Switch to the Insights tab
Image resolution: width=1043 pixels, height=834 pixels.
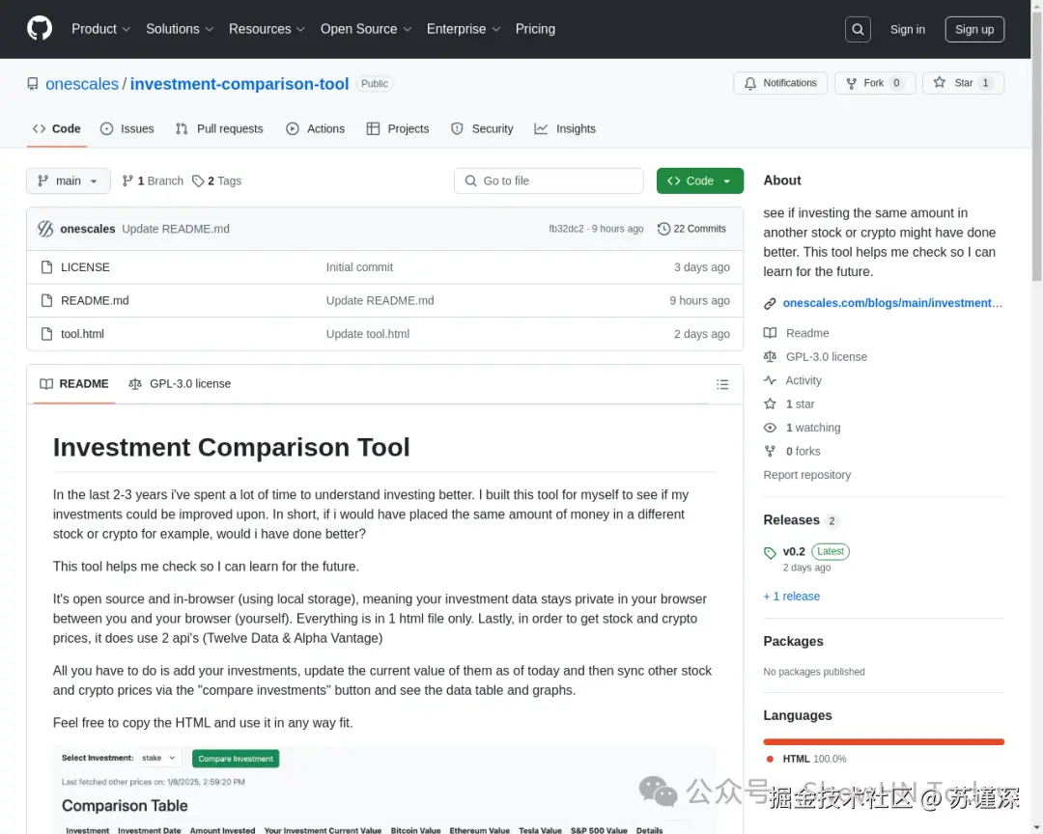click(565, 129)
